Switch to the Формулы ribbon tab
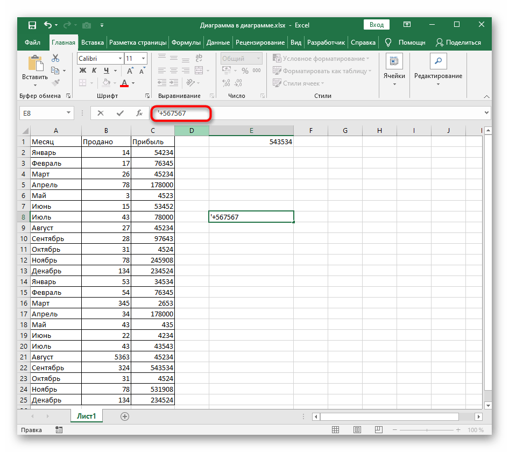Screen dimensions: 509x452 tap(187, 43)
